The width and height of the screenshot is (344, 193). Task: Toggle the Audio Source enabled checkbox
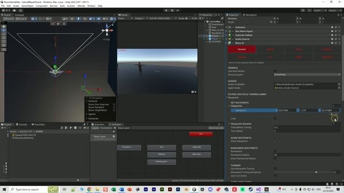click(x=233, y=39)
